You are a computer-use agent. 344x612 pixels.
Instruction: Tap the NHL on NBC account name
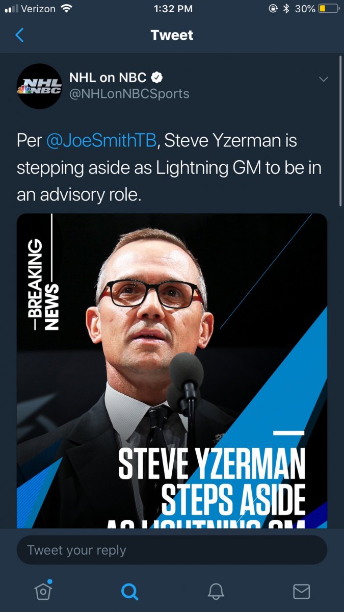(x=108, y=78)
